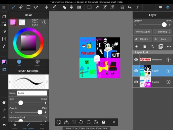Show next brush preview with right arrow
This screenshot has width=173, height=130.
(47, 82)
